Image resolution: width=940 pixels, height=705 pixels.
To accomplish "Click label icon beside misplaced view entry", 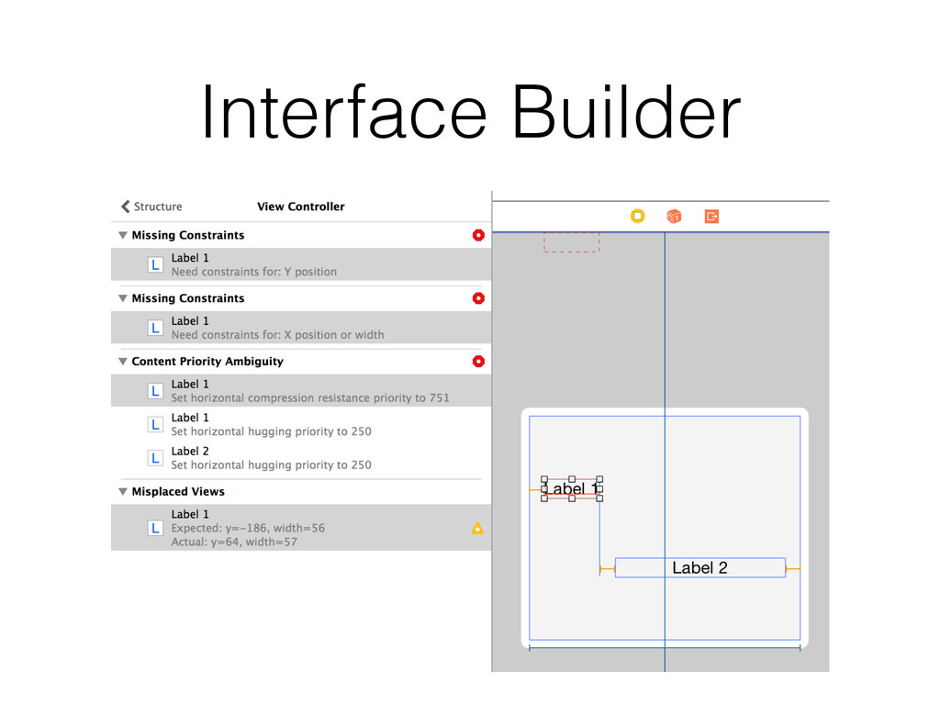I will (x=155, y=528).
